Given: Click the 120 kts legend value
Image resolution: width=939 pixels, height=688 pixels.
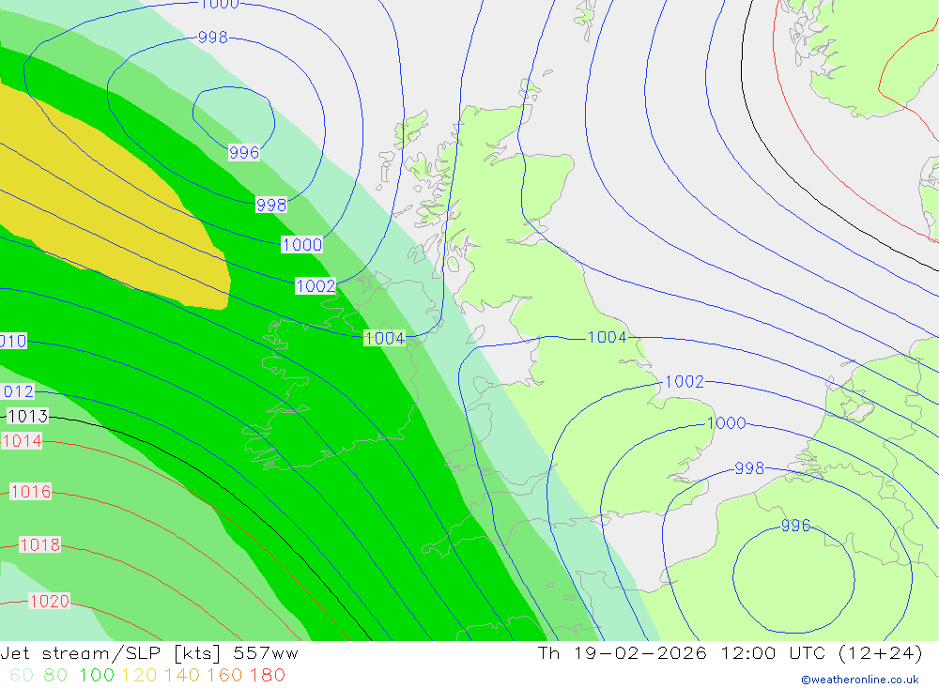Looking at the screenshot, I should click(x=139, y=675).
